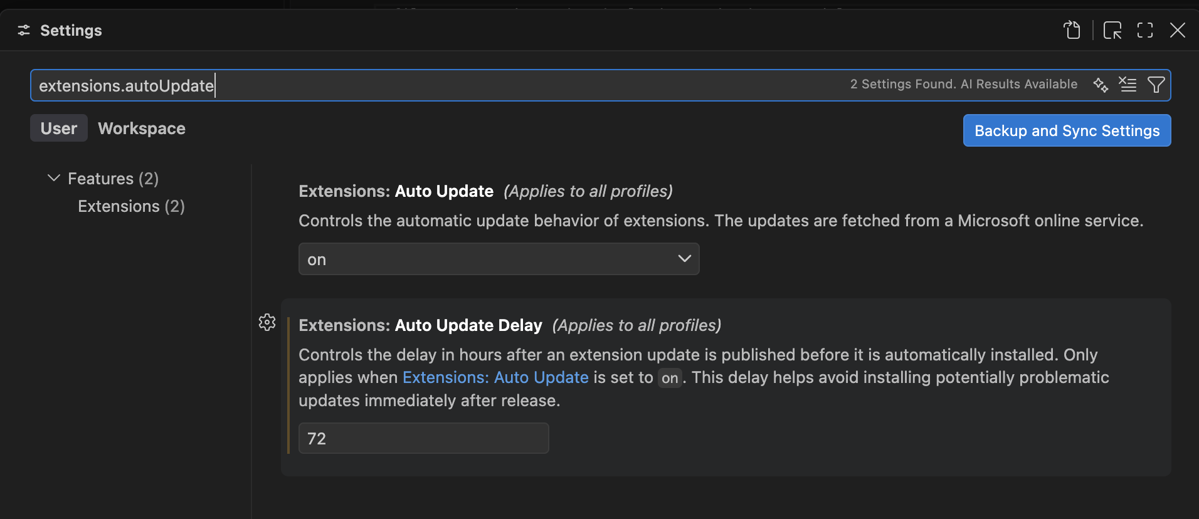The width and height of the screenshot is (1199, 519).
Task: Select Extensions (2) in settings tree
Action: point(131,206)
